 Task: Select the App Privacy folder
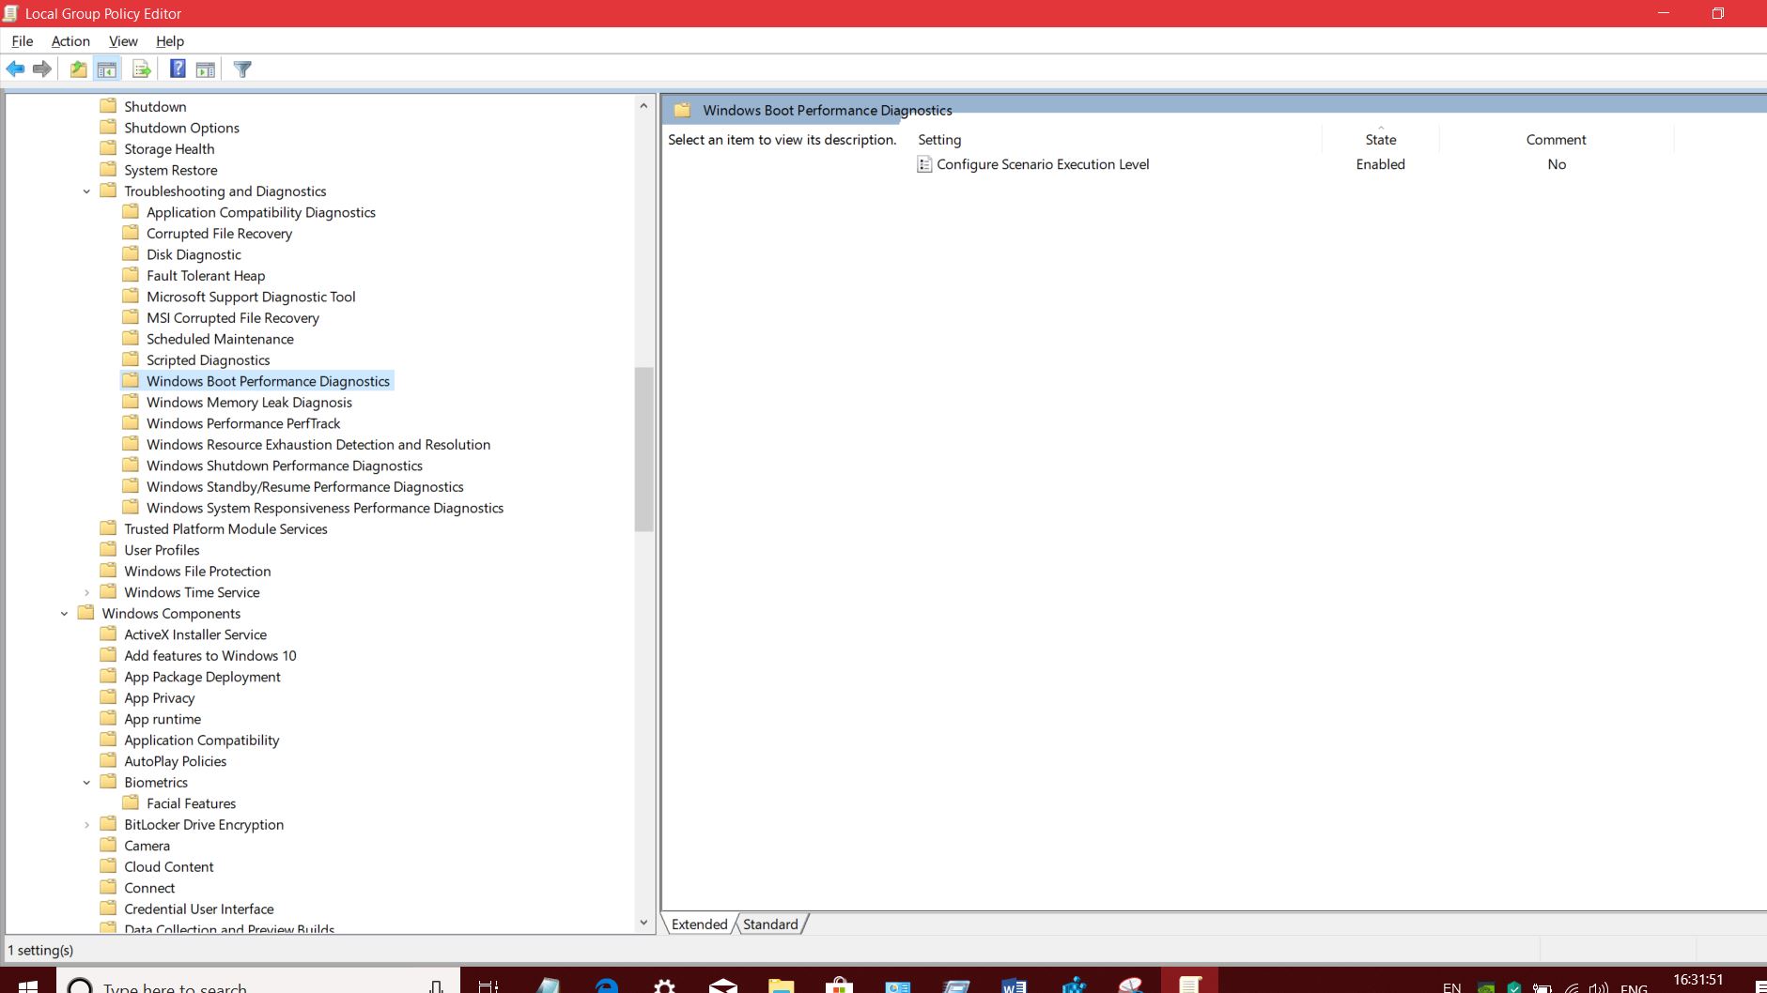tap(159, 698)
